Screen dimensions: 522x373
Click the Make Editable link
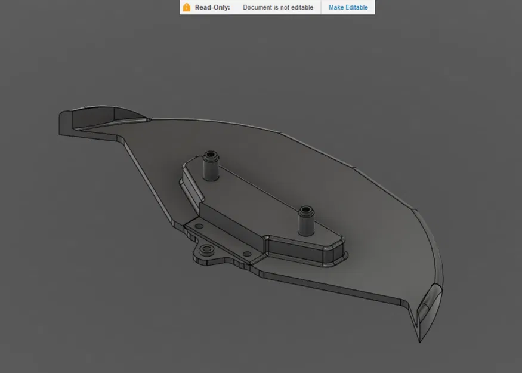coord(348,7)
